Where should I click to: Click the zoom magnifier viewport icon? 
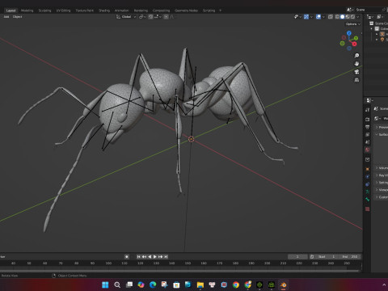pos(356,55)
